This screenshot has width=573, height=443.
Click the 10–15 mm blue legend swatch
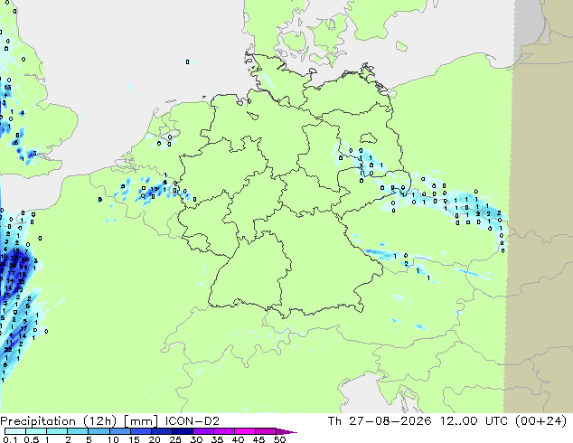(119, 431)
